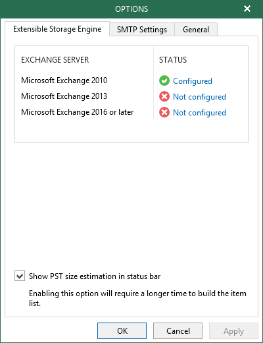Click the Apply button
The image size is (263, 343).
pos(233,330)
